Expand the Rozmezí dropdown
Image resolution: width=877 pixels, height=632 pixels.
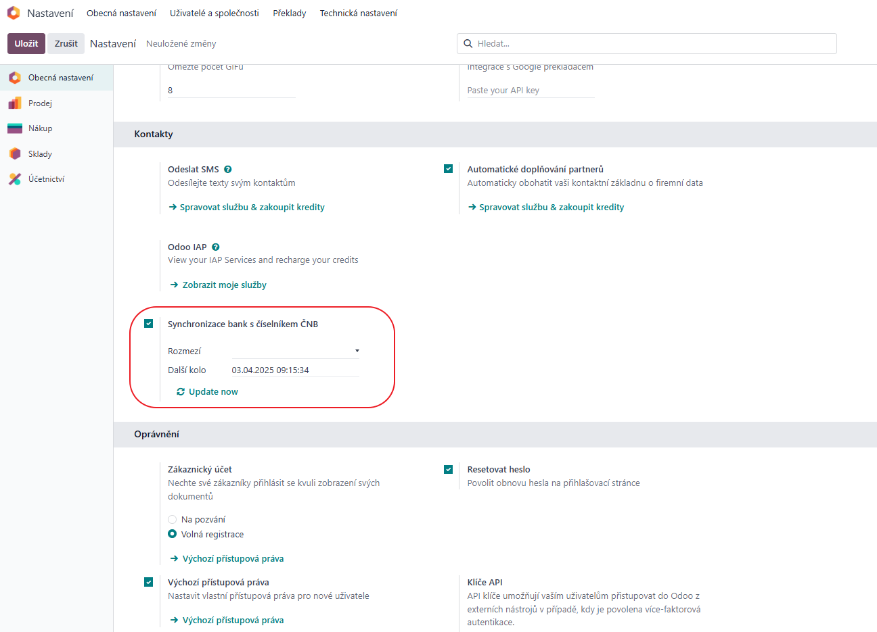[x=295, y=351]
